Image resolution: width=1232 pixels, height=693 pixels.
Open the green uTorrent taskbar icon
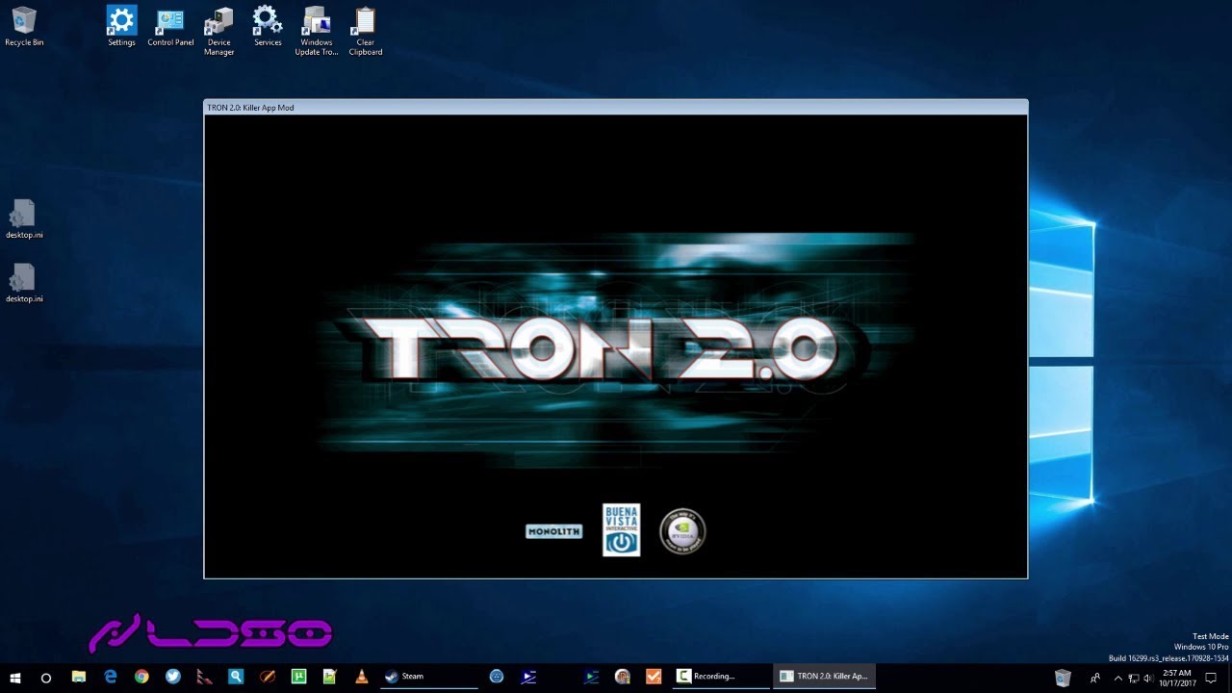(x=298, y=677)
